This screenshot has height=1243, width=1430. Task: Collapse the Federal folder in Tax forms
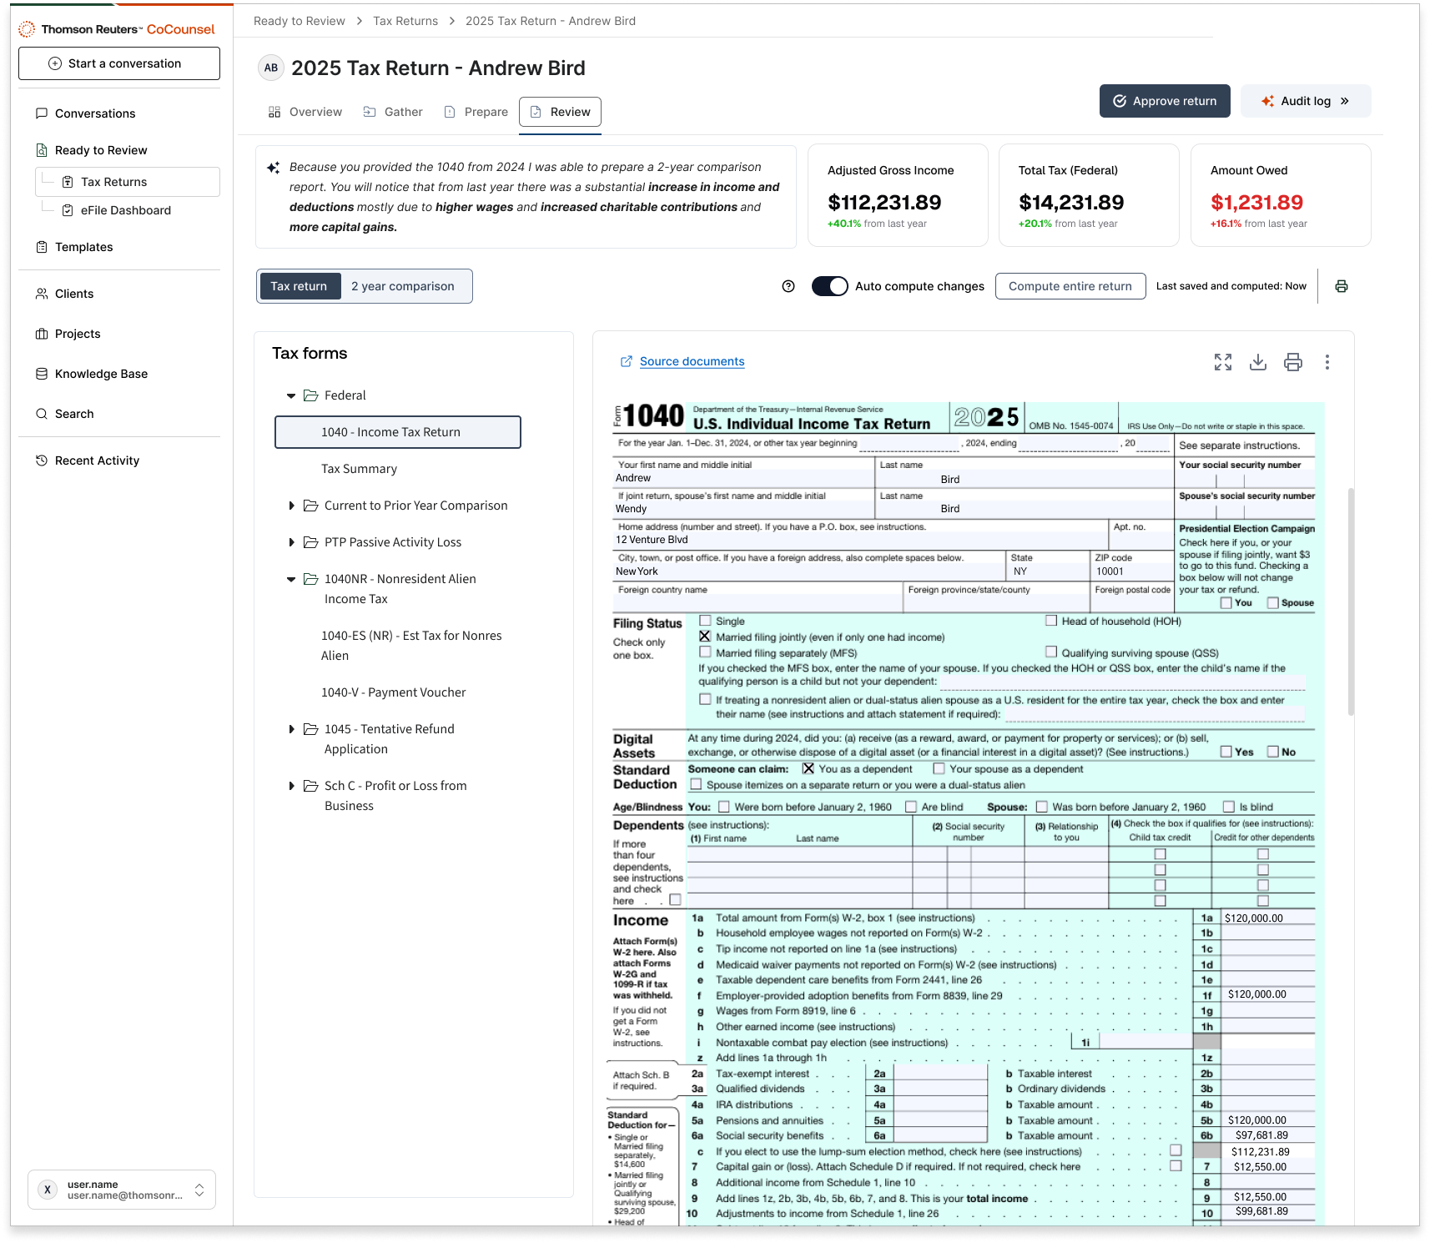pyautogui.click(x=291, y=395)
